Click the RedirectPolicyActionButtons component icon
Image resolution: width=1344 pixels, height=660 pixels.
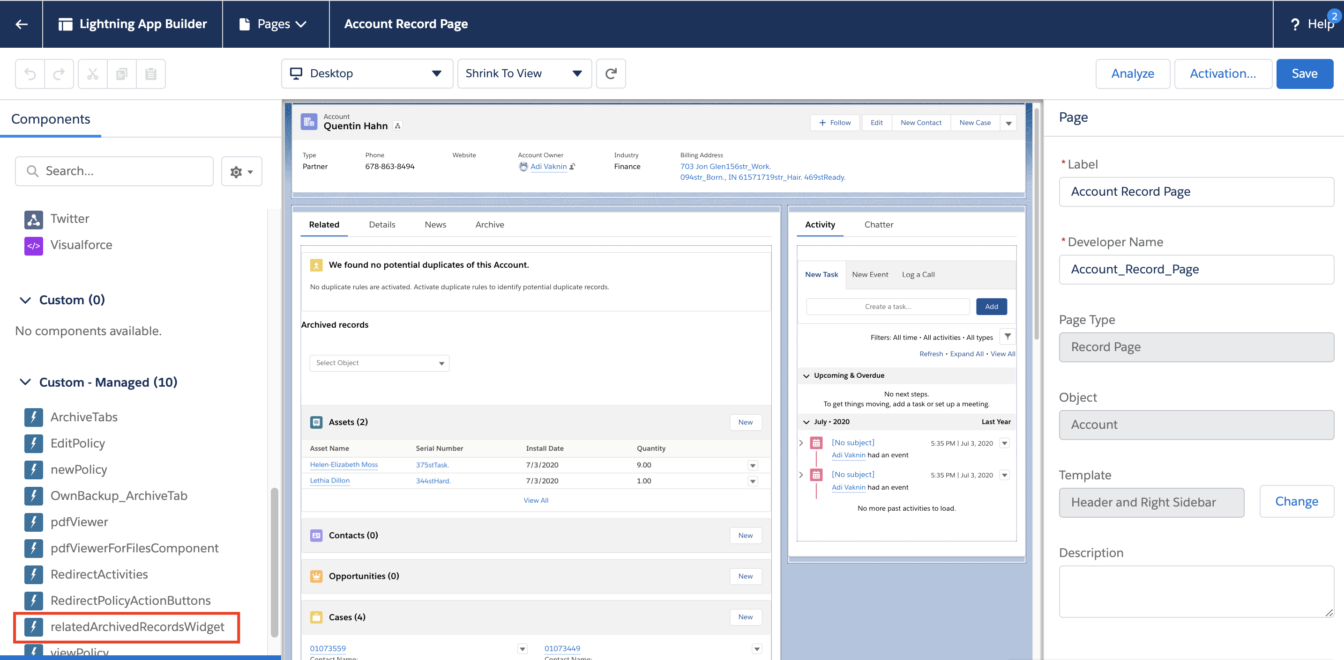(x=32, y=599)
